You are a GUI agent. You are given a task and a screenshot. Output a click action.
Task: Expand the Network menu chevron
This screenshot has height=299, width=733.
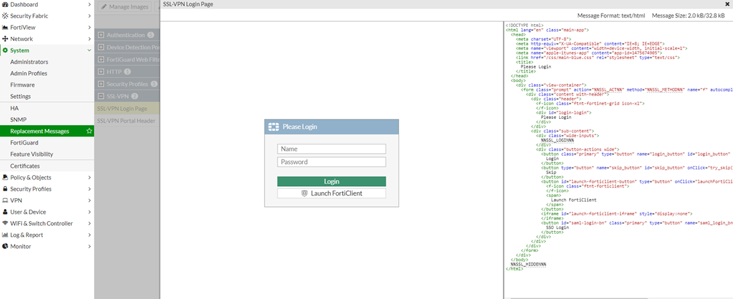tap(89, 39)
